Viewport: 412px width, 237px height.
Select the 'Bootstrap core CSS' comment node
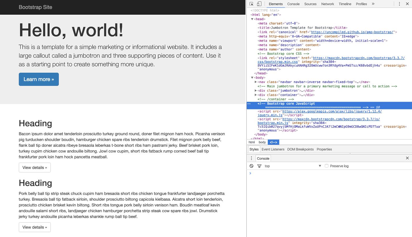tap(283, 54)
